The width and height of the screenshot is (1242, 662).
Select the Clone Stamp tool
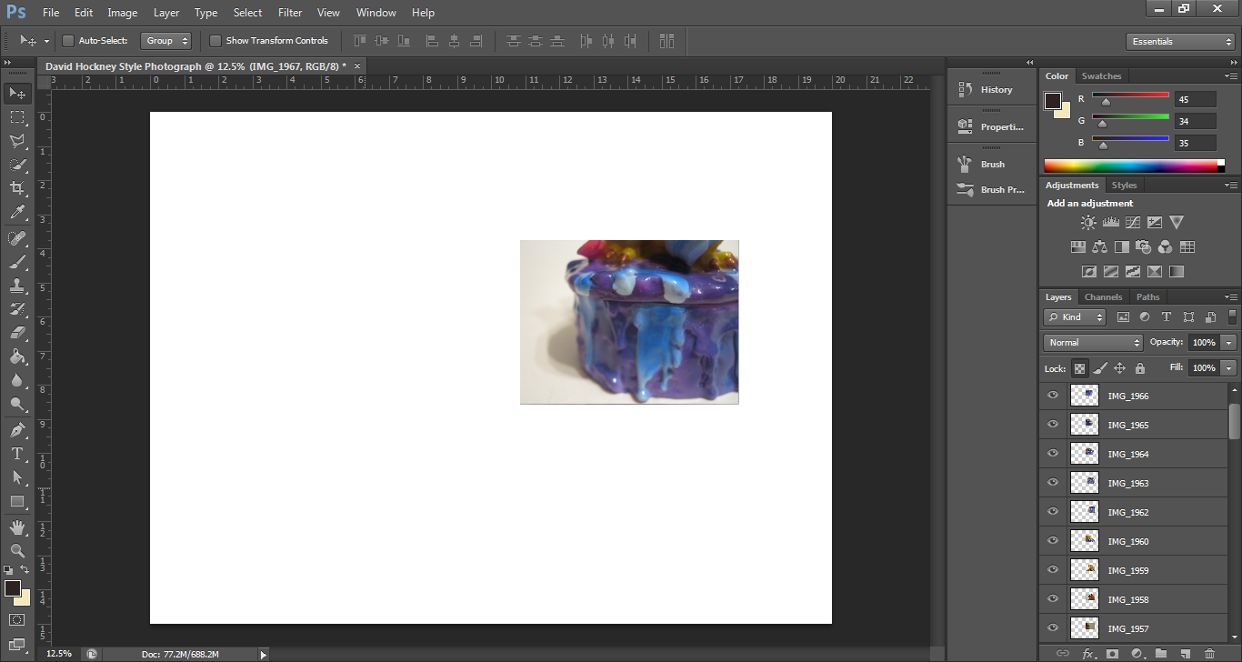pyautogui.click(x=17, y=286)
